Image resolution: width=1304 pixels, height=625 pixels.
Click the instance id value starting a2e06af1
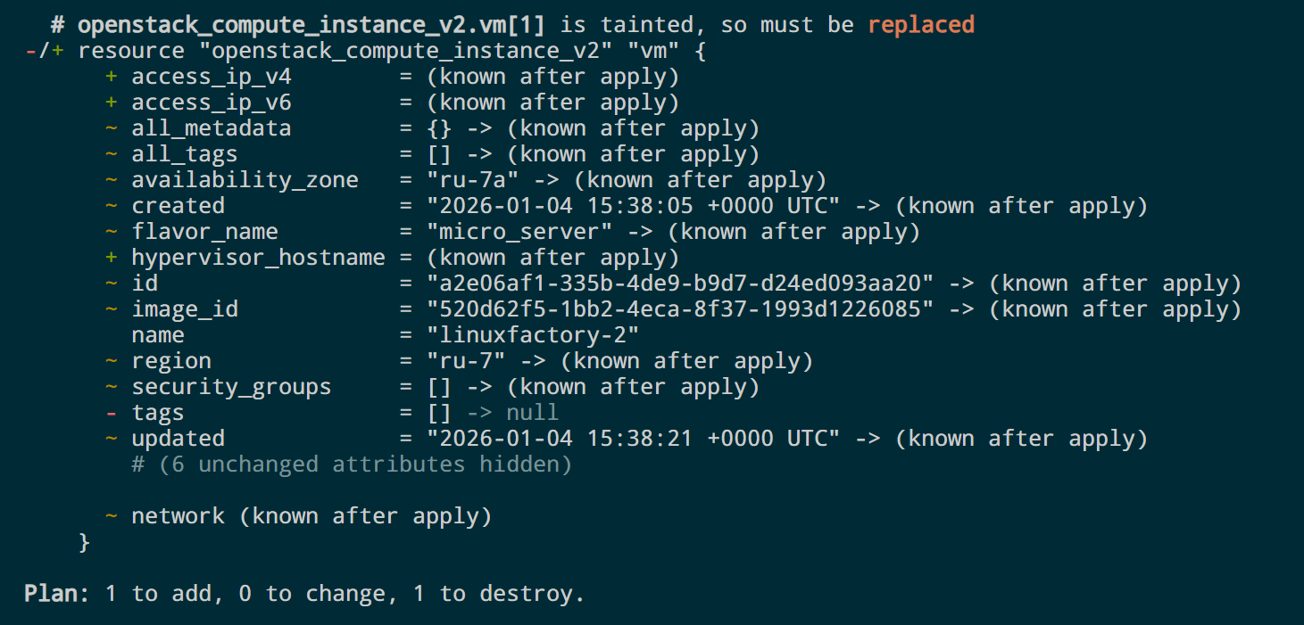pos(679,284)
